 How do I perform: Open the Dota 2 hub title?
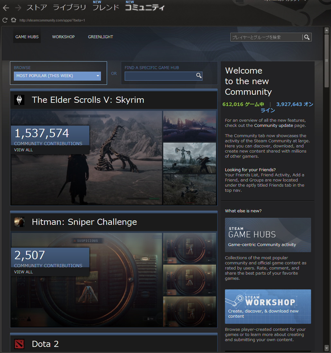[x=45, y=344]
